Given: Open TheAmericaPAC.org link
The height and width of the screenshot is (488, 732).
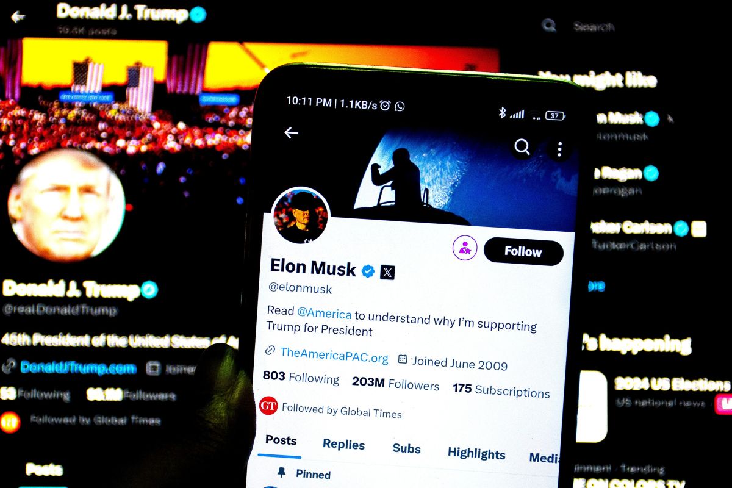Looking at the screenshot, I should click(334, 354).
